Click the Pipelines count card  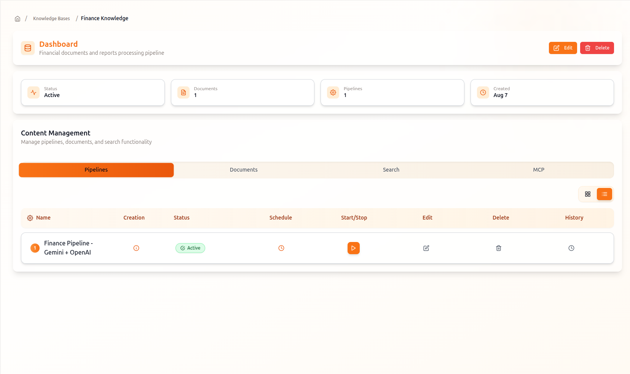(x=392, y=92)
